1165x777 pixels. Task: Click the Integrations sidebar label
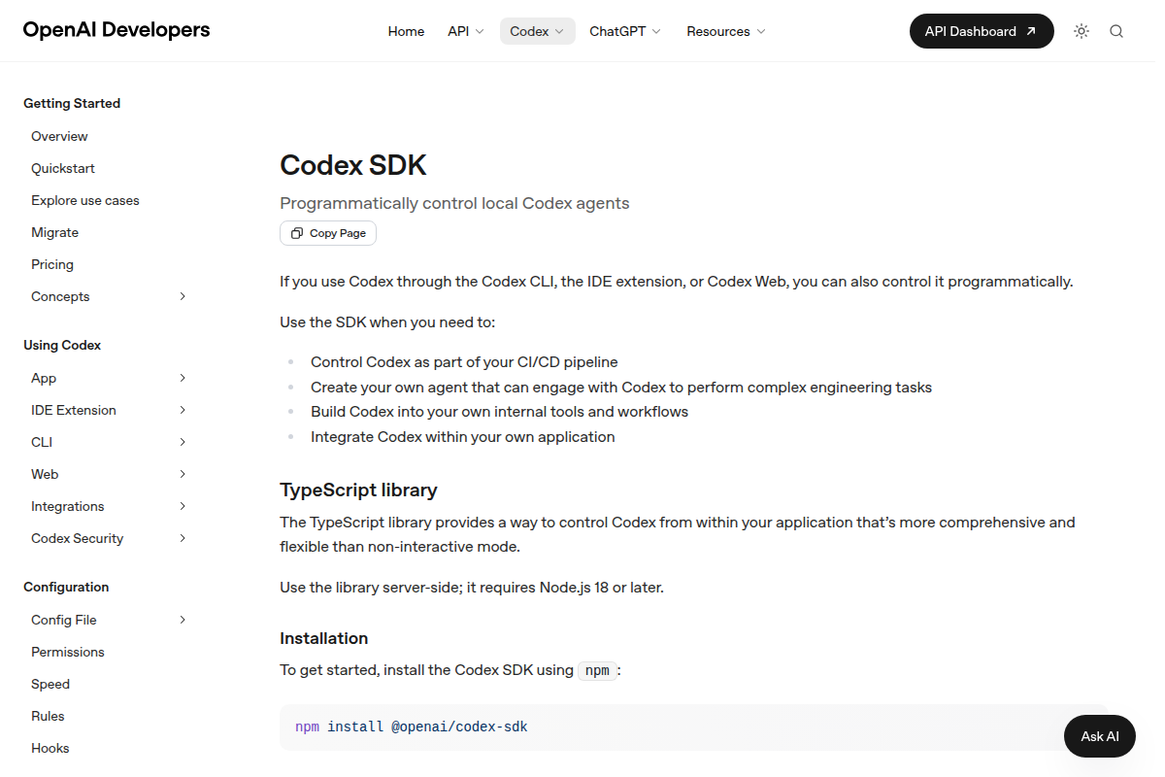[x=68, y=506]
